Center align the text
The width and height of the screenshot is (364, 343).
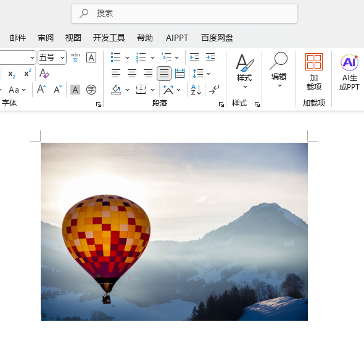(x=132, y=74)
